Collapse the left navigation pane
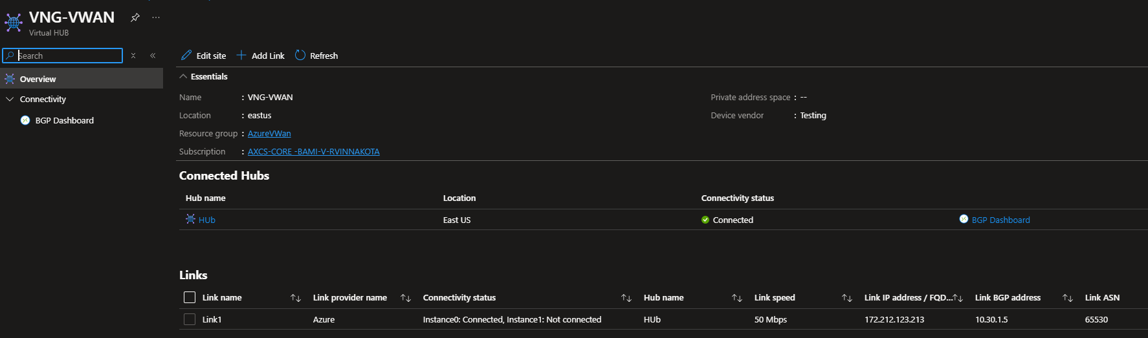 [153, 56]
